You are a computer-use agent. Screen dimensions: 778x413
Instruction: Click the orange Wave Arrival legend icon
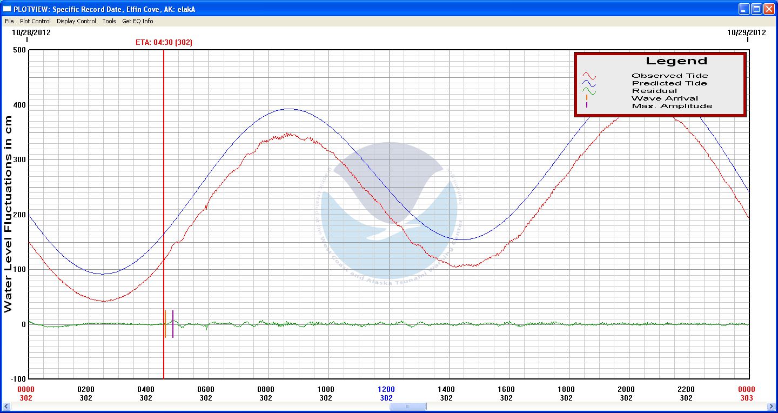[587, 98]
